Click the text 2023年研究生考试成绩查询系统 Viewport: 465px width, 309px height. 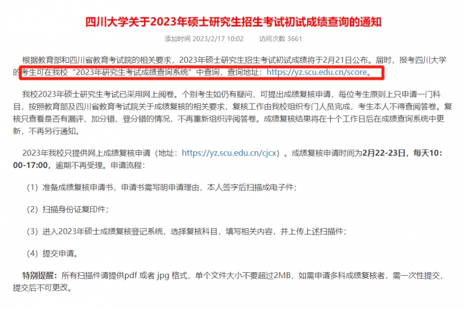[x=132, y=72]
